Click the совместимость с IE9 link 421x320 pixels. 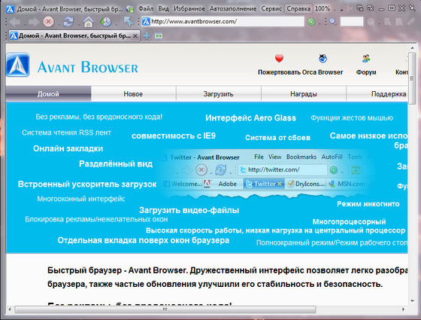pyautogui.click(x=174, y=136)
